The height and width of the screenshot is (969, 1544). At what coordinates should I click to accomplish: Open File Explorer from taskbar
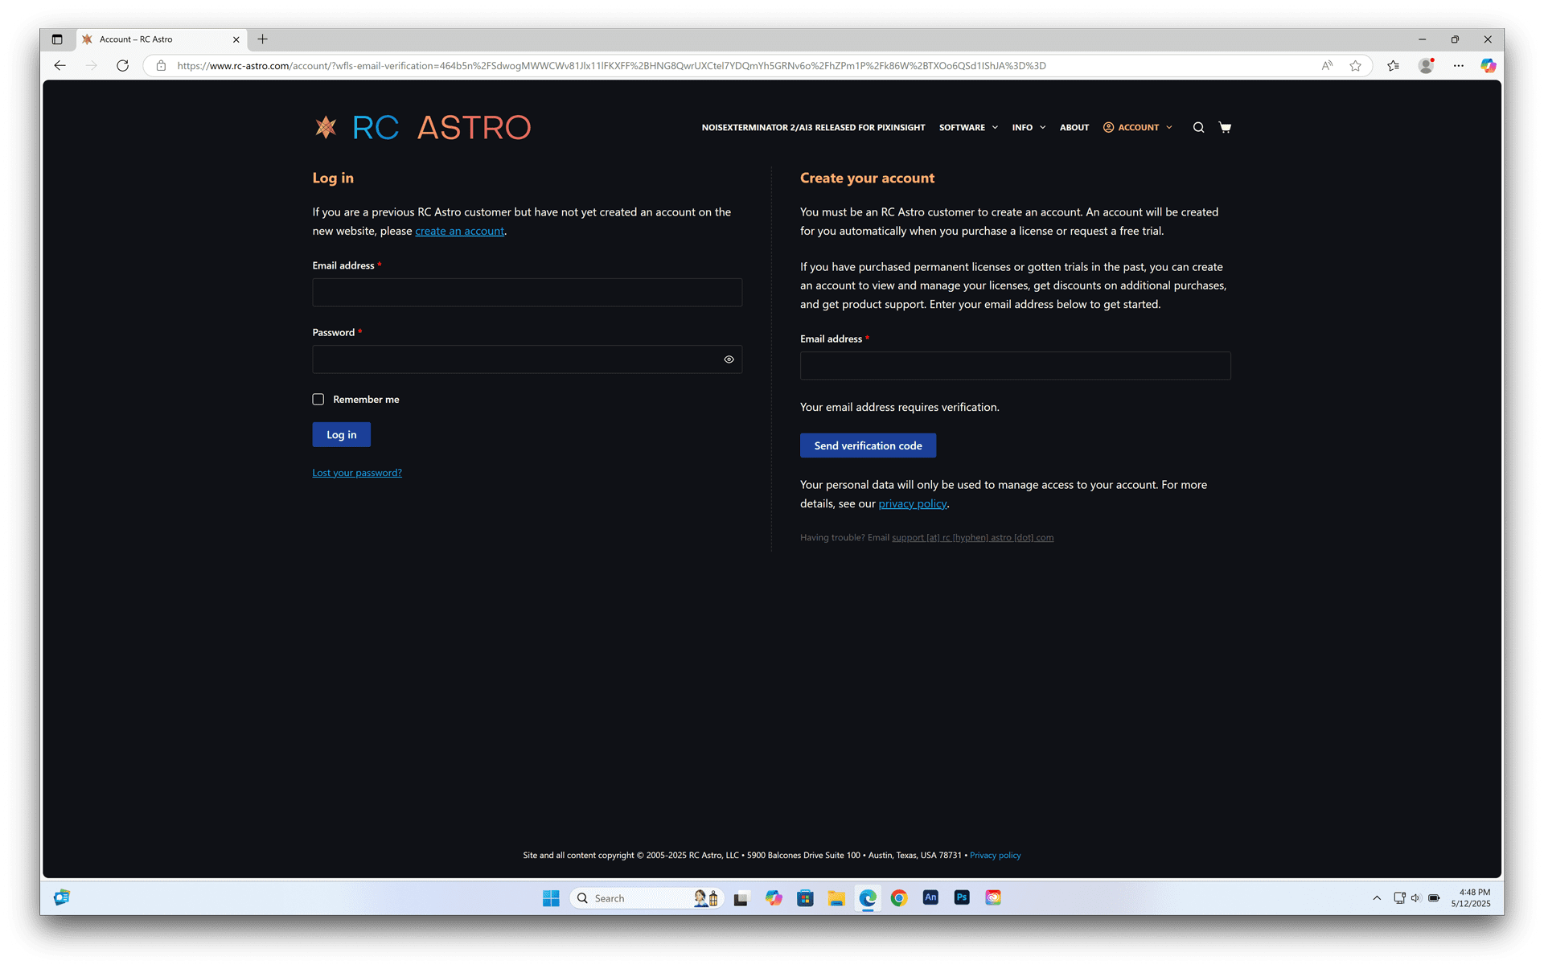coord(836,898)
